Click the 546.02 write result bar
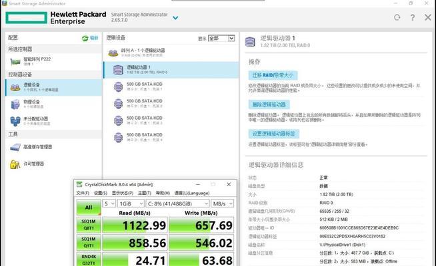Viewport: 436px width, 266px height. pyautogui.click(x=201, y=243)
